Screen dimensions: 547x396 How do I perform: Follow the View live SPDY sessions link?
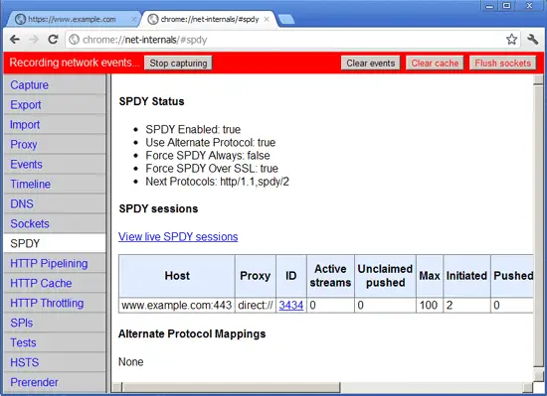click(x=178, y=236)
